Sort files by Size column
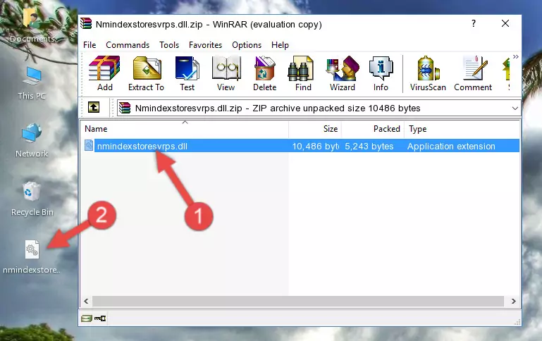Viewport: 542px width, 341px height. pos(315,129)
